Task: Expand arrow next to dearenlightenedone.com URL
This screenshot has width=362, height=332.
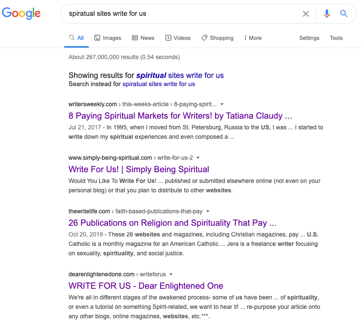Action: coord(171,275)
